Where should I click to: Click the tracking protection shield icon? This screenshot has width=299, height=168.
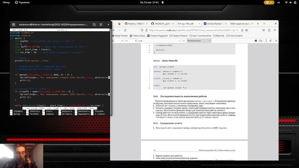142,30
